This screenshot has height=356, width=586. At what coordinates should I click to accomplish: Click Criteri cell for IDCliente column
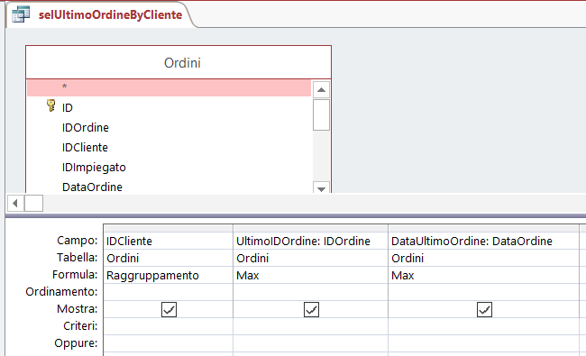point(169,326)
